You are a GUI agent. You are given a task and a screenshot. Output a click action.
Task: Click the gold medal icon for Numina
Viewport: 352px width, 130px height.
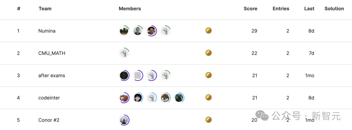click(209, 31)
